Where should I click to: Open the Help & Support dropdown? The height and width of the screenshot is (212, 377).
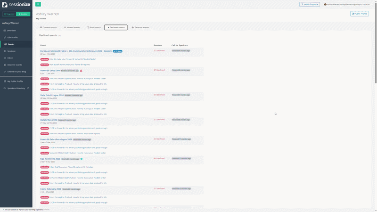pyautogui.click(x=310, y=4)
